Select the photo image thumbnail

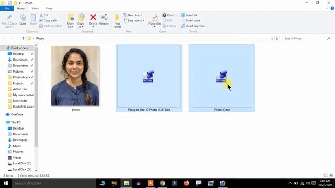point(75,76)
